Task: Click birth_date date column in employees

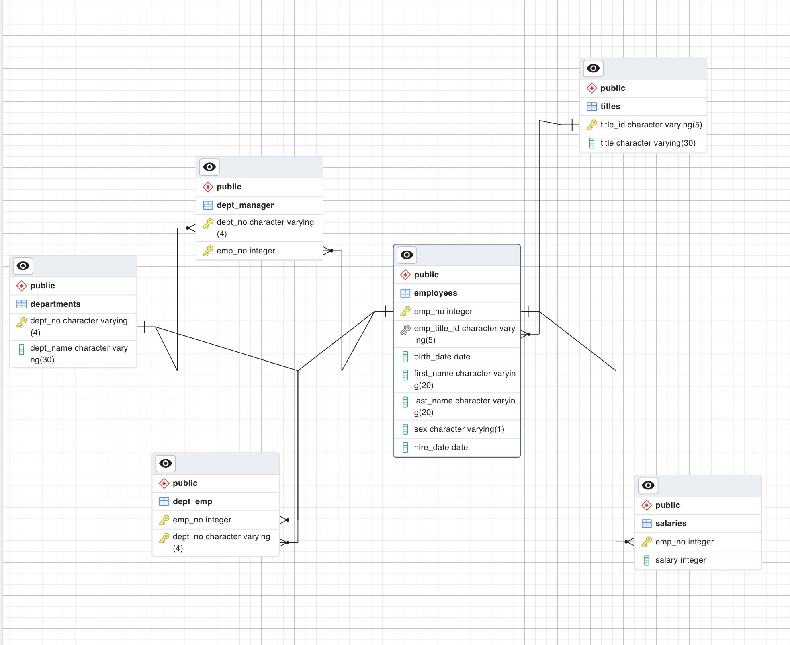Action: (x=442, y=357)
